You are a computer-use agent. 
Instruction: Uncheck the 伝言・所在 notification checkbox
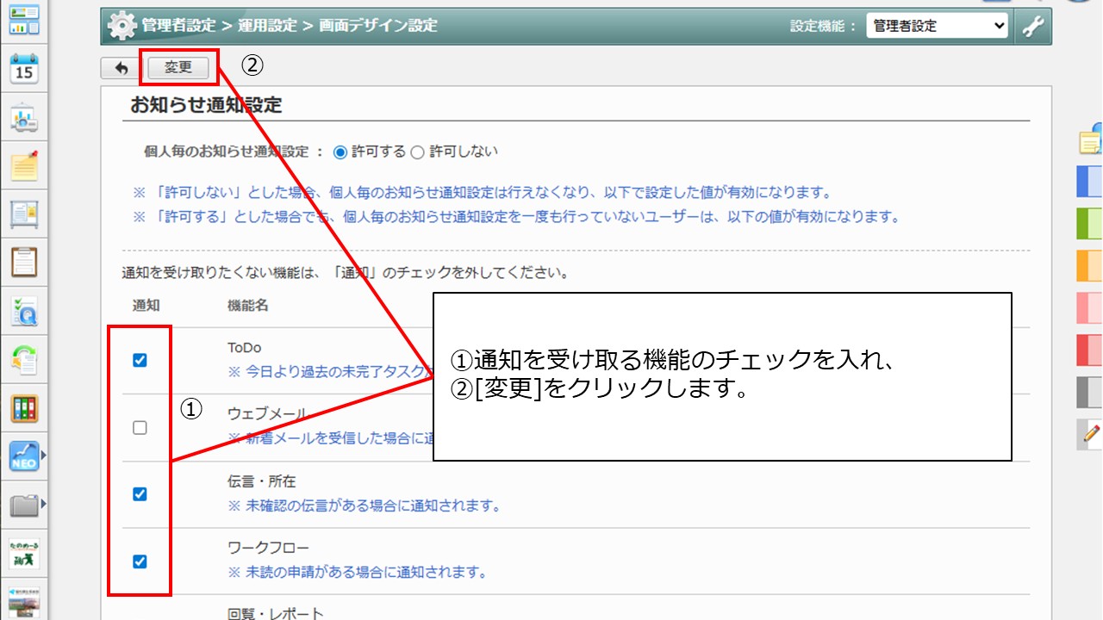pyautogui.click(x=140, y=494)
